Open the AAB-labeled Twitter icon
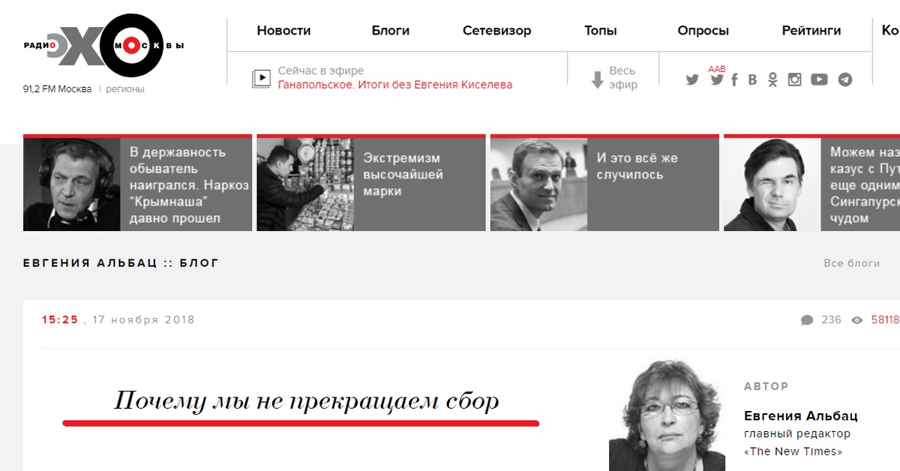This screenshot has width=900, height=471. (717, 79)
